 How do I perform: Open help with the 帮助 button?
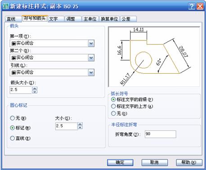pos(189,162)
